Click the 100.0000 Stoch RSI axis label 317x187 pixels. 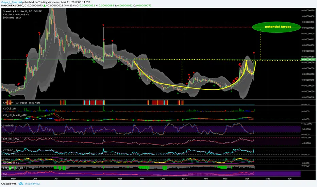[307, 124]
